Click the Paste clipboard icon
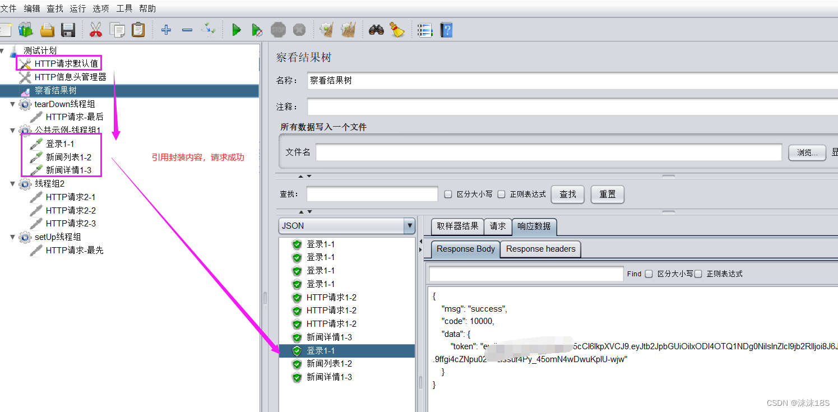 pyautogui.click(x=138, y=30)
